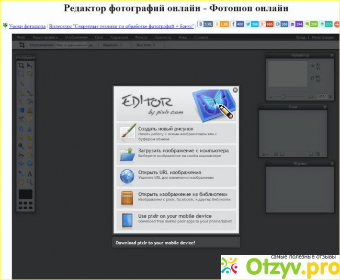
Task: Select the Crop tool in toolbox
Action: click(21, 66)
